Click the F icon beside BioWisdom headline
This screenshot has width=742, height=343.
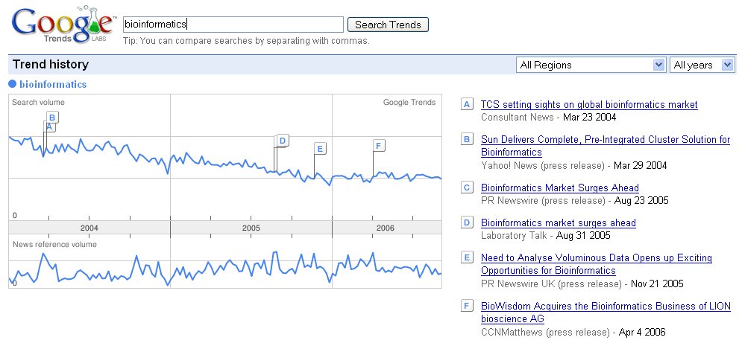pos(468,306)
